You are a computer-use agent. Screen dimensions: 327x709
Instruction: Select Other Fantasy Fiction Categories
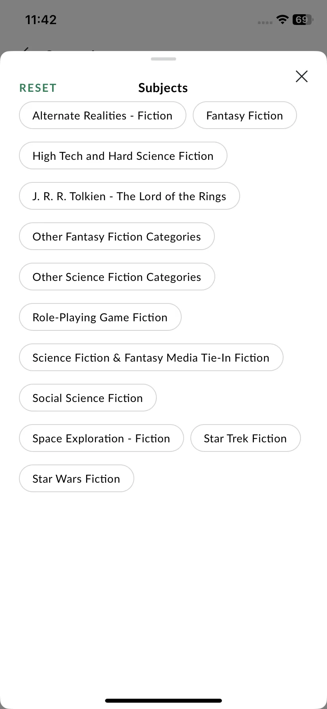coord(117,236)
